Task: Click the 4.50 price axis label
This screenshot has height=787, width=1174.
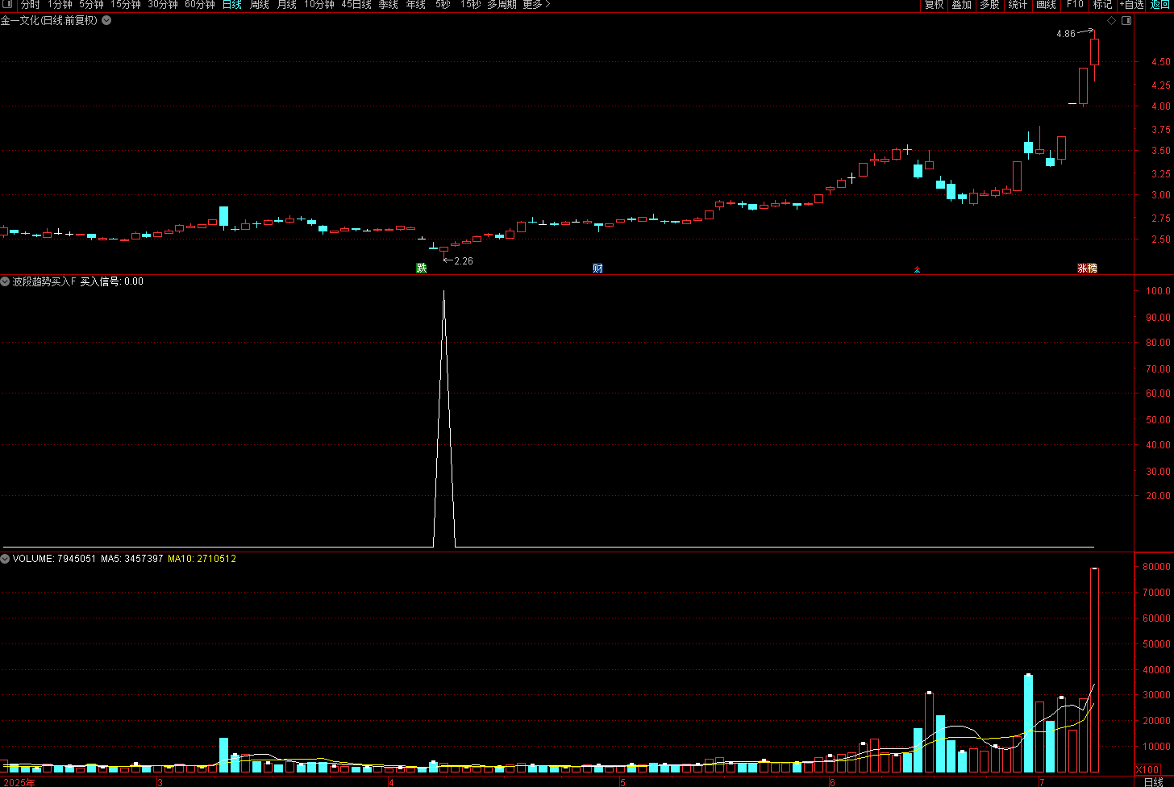Action: (1161, 62)
